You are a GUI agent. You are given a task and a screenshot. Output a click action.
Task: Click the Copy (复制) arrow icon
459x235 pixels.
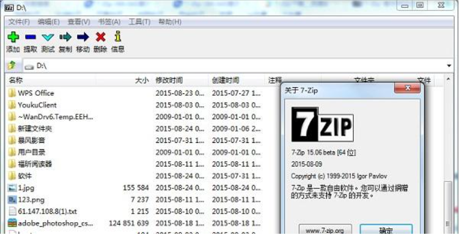pos(65,37)
